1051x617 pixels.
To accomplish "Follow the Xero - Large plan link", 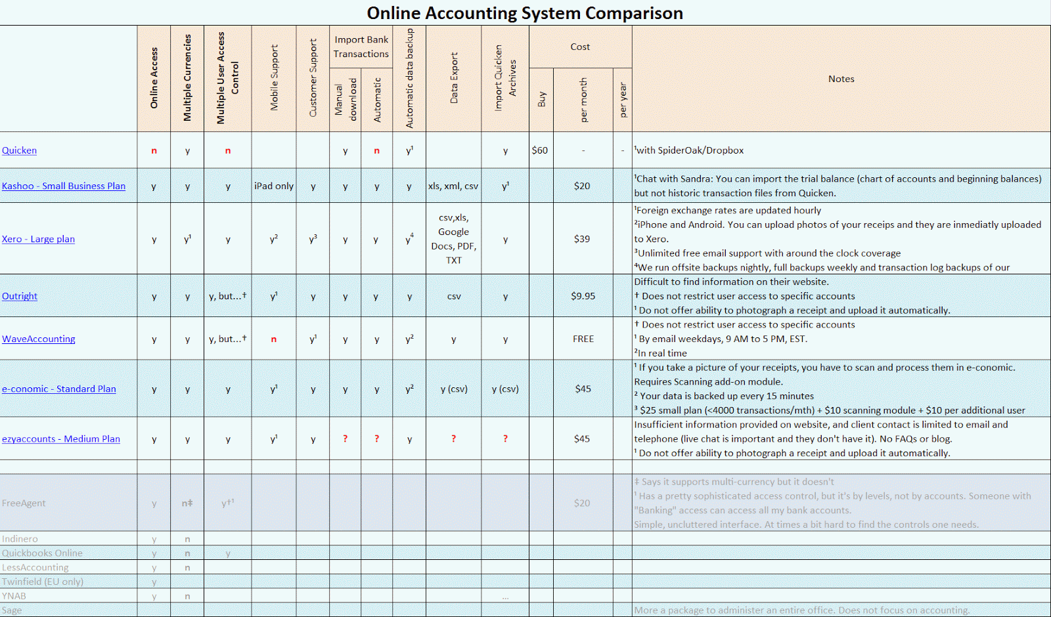I will [x=38, y=239].
